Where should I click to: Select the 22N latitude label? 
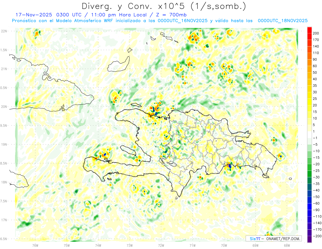[x=4, y=31]
